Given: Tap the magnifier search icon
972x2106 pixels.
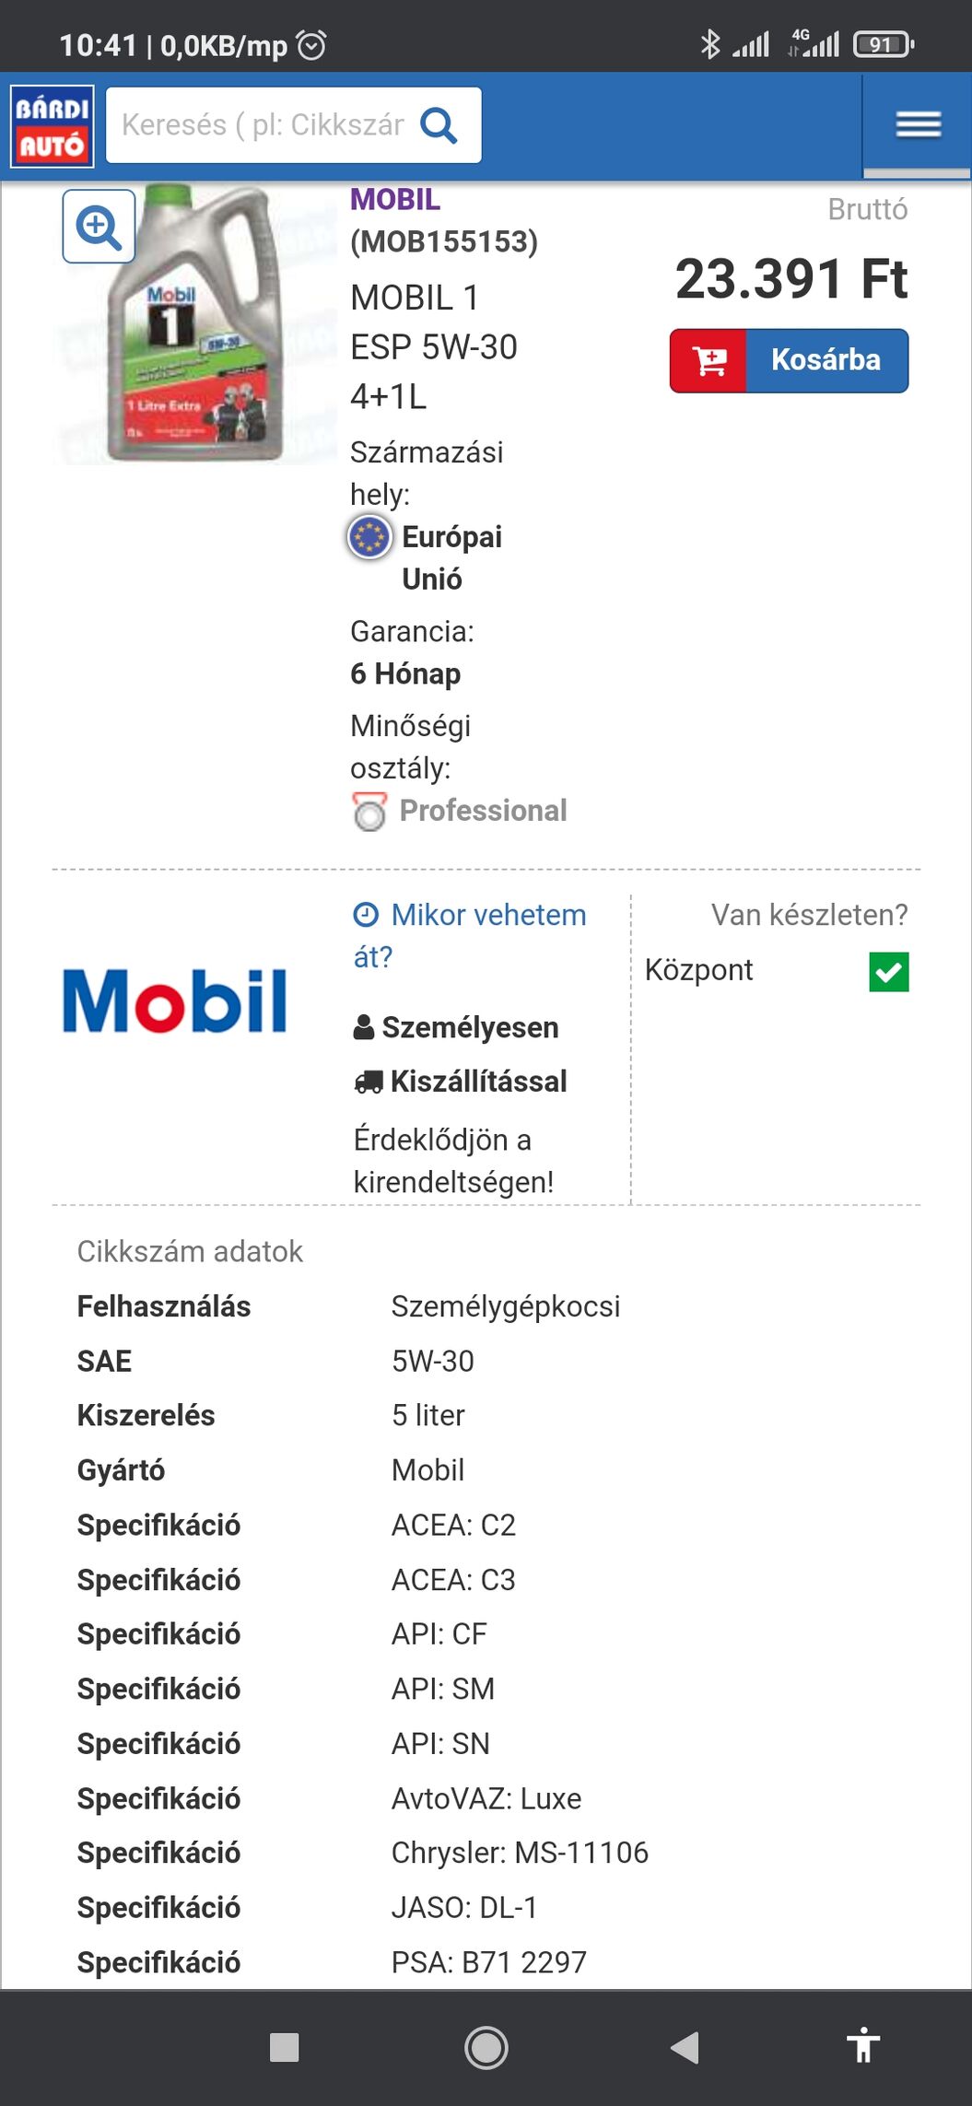Looking at the screenshot, I should (x=439, y=125).
